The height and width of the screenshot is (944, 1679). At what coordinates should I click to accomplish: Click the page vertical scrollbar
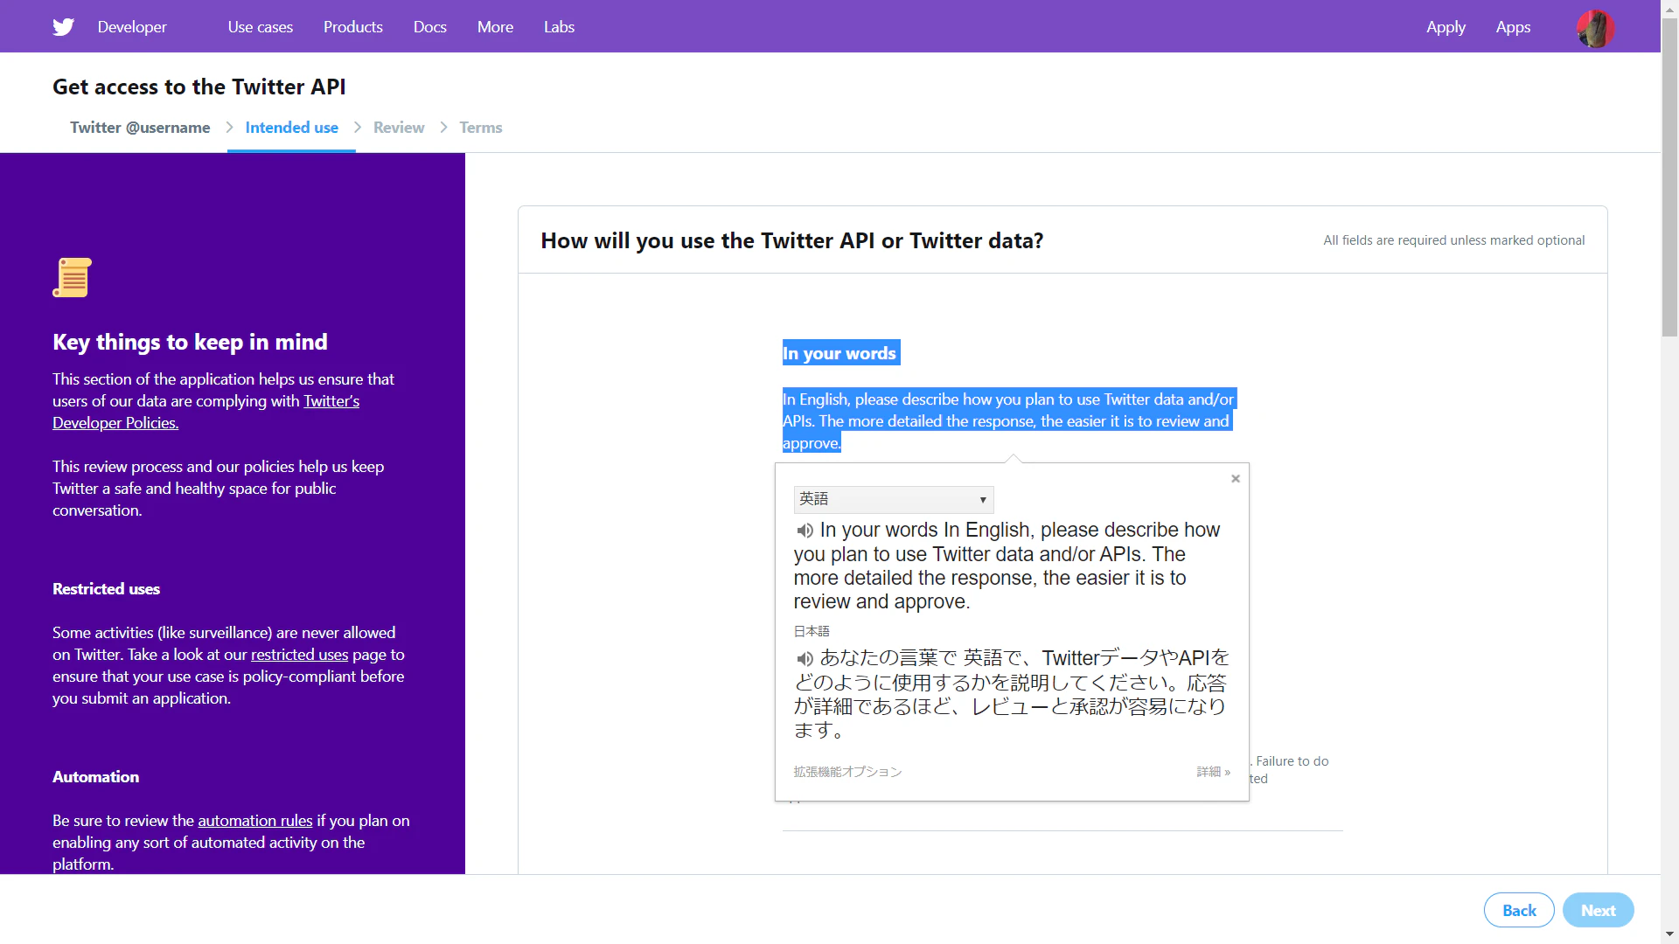[1669, 472]
